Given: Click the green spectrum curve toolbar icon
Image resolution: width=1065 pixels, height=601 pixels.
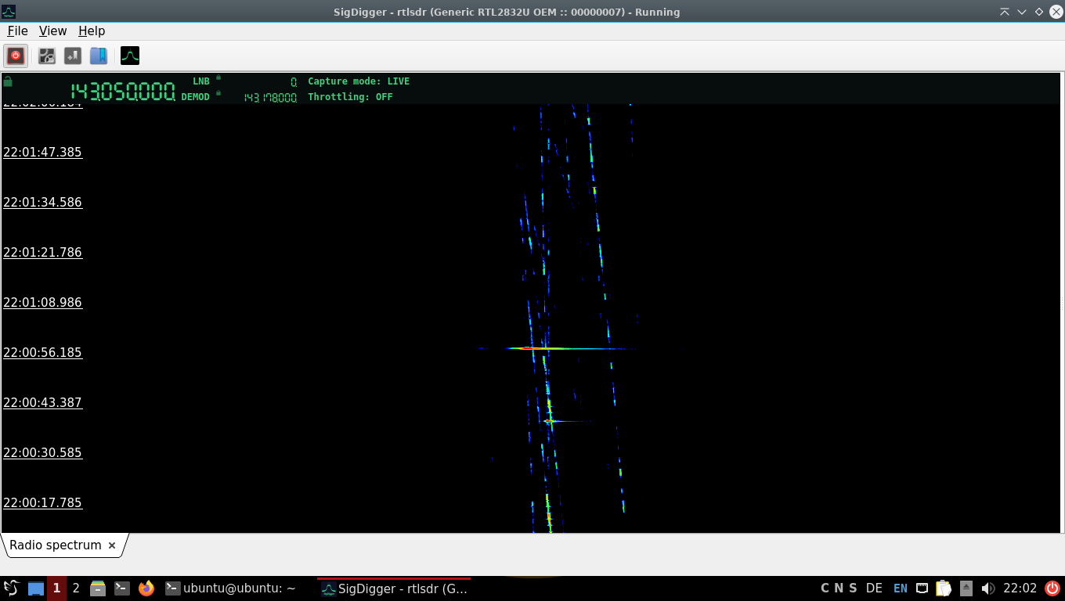Looking at the screenshot, I should [x=130, y=56].
